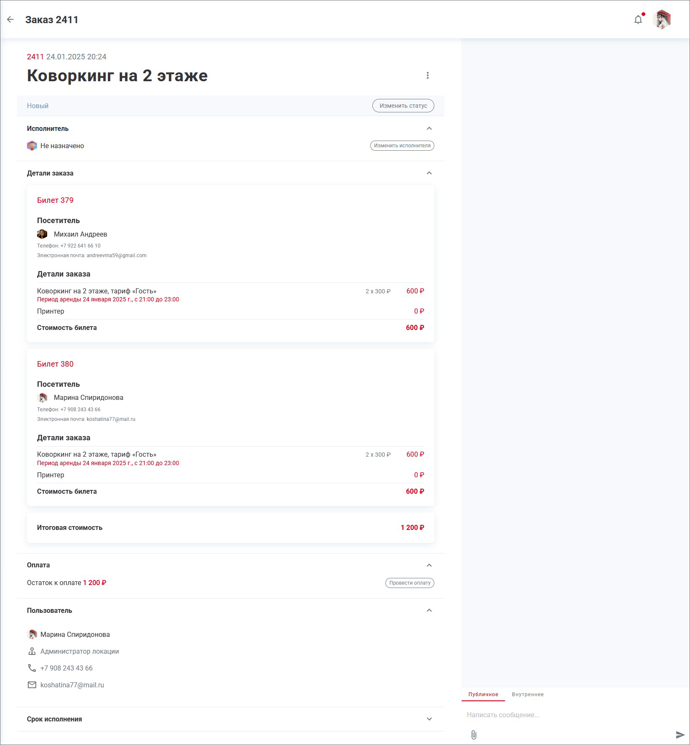Open the three-dot order options menu

(x=428, y=75)
